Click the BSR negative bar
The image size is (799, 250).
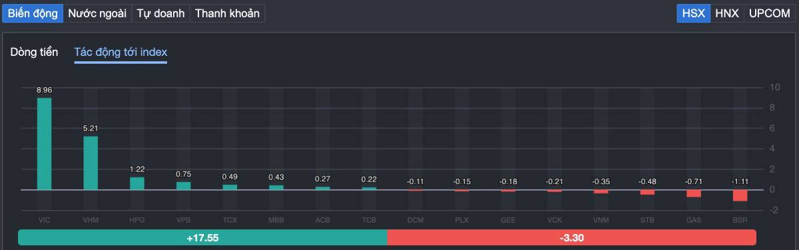click(740, 195)
